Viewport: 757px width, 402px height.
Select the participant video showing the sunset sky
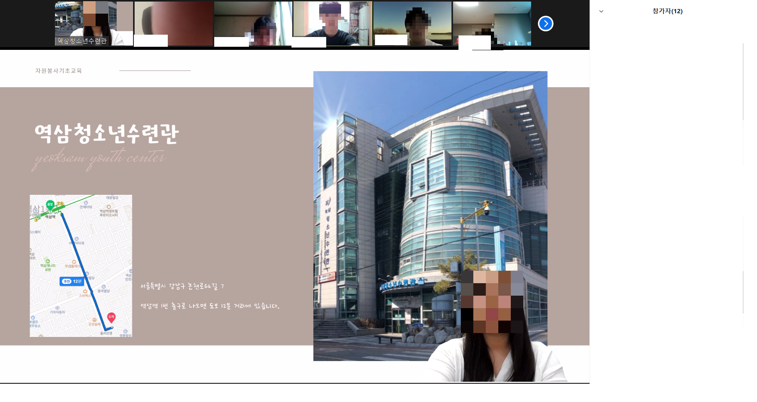point(412,23)
